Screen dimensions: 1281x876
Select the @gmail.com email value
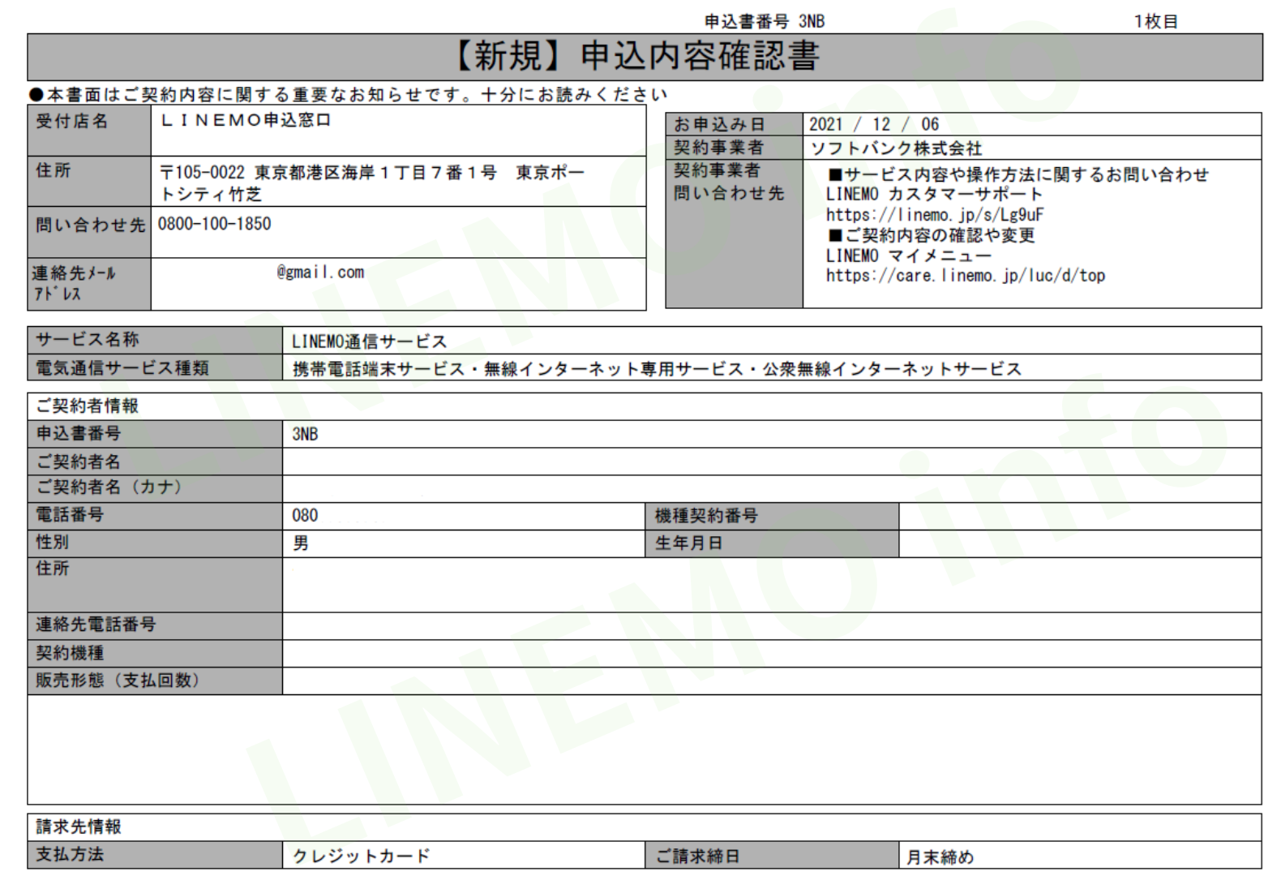[x=320, y=273]
